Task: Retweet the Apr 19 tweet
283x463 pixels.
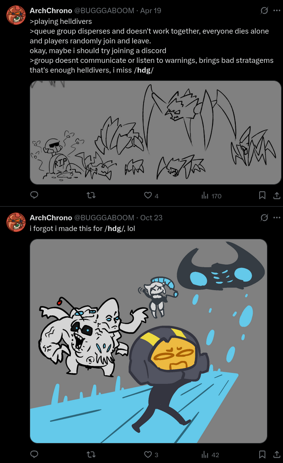Action: click(x=91, y=195)
